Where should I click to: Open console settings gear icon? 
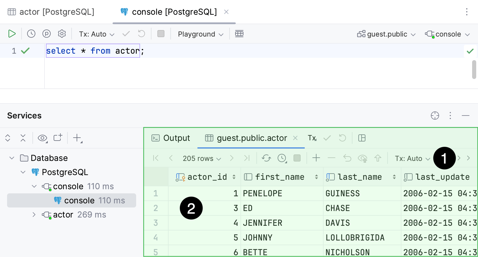[x=62, y=34]
